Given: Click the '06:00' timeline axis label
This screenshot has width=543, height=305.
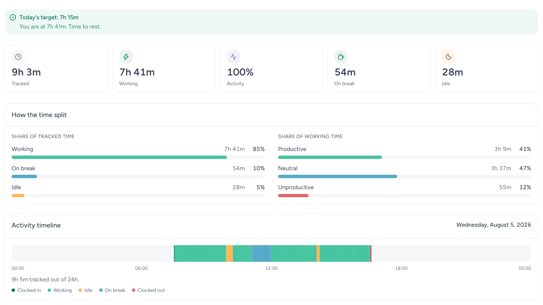Looking at the screenshot, I should [x=141, y=268].
